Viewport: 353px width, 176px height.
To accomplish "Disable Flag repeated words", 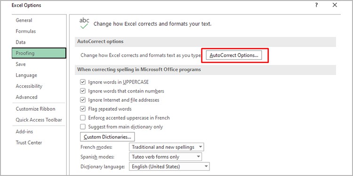I will tap(83, 109).
